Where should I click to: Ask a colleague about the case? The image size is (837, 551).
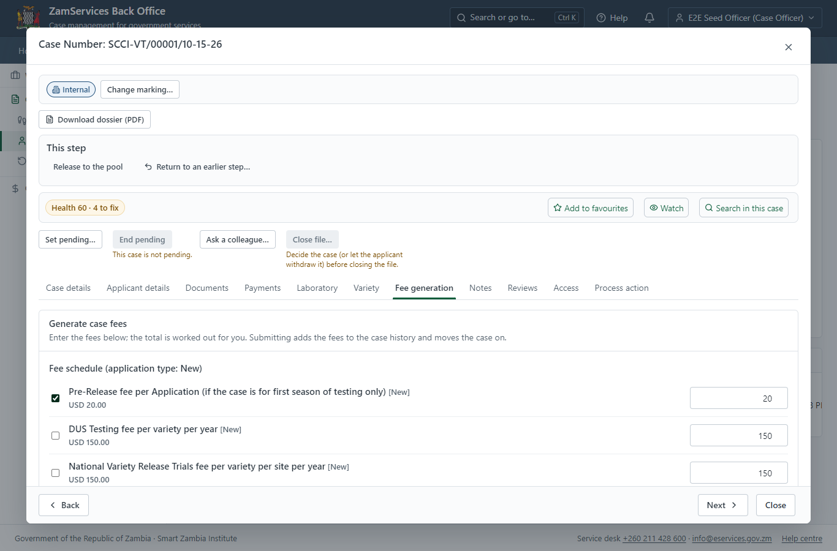click(x=238, y=239)
